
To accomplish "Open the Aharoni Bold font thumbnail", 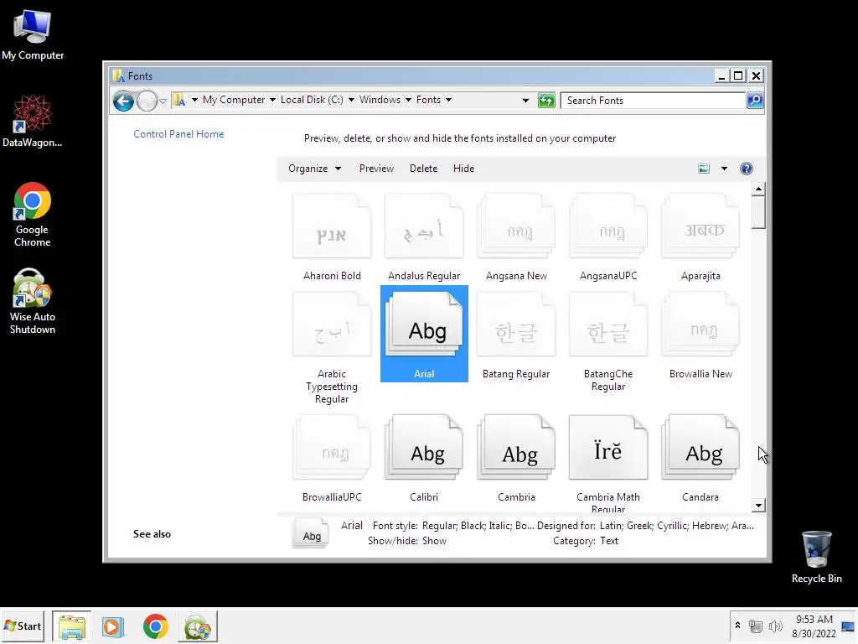I will pyautogui.click(x=332, y=226).
